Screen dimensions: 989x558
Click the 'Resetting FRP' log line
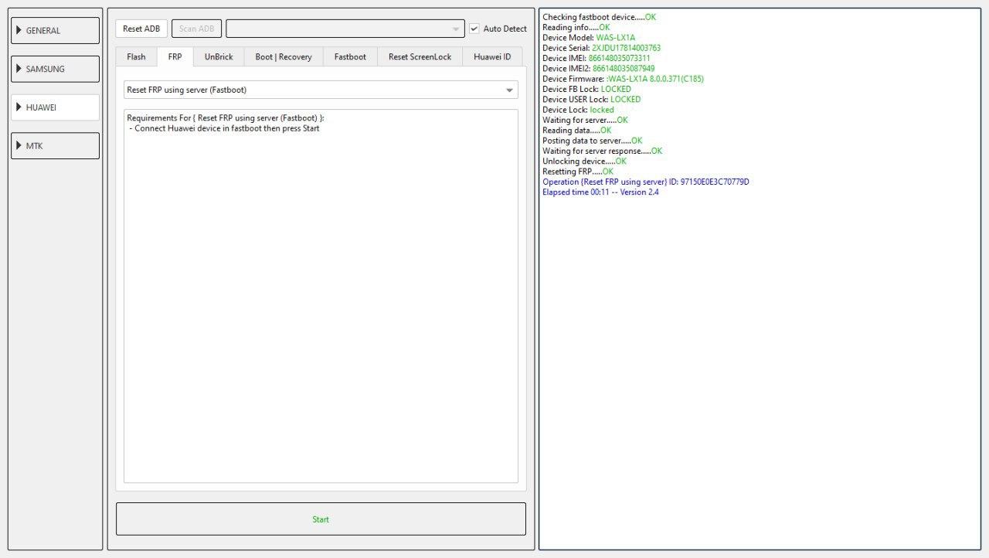click(x=578, y=172)
